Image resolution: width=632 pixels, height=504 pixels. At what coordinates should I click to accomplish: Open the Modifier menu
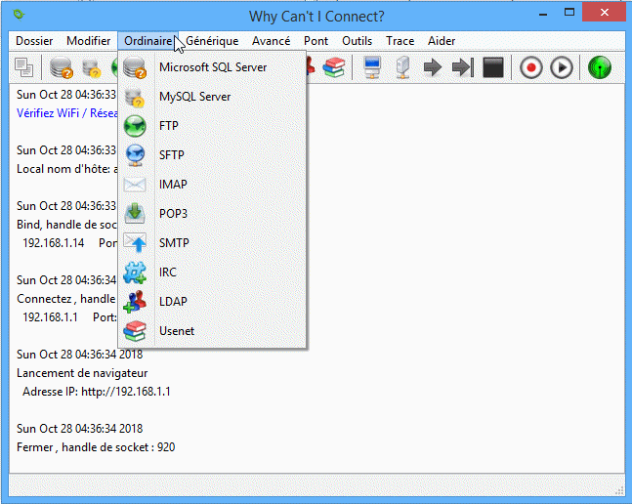point(88,41)
